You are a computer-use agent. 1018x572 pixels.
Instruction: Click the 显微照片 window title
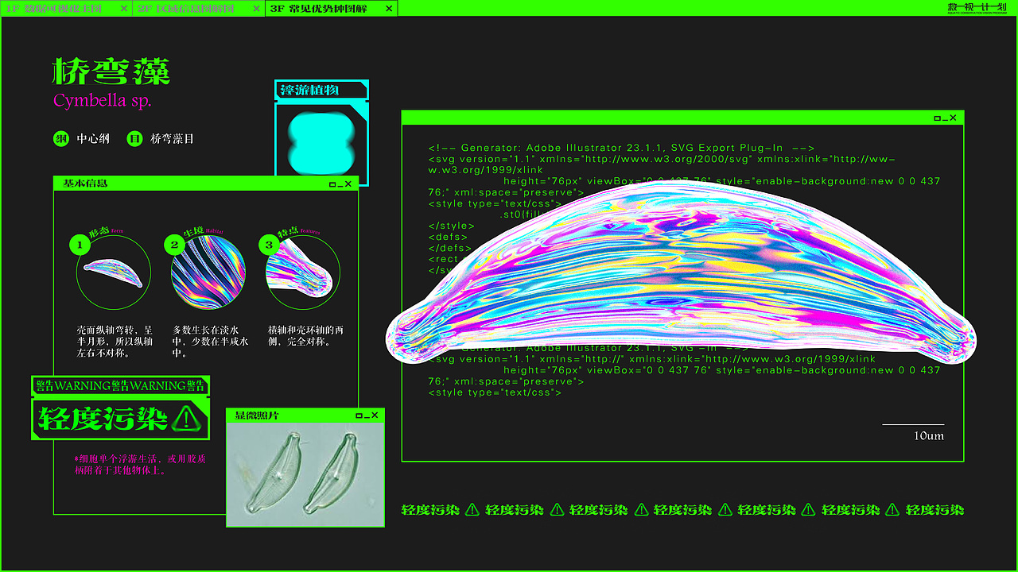click(x=256, y=415)
